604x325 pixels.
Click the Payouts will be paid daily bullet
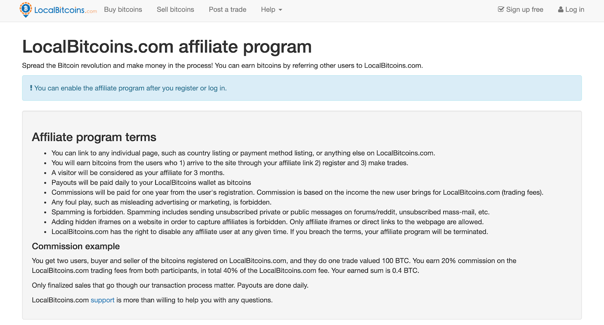151,183
